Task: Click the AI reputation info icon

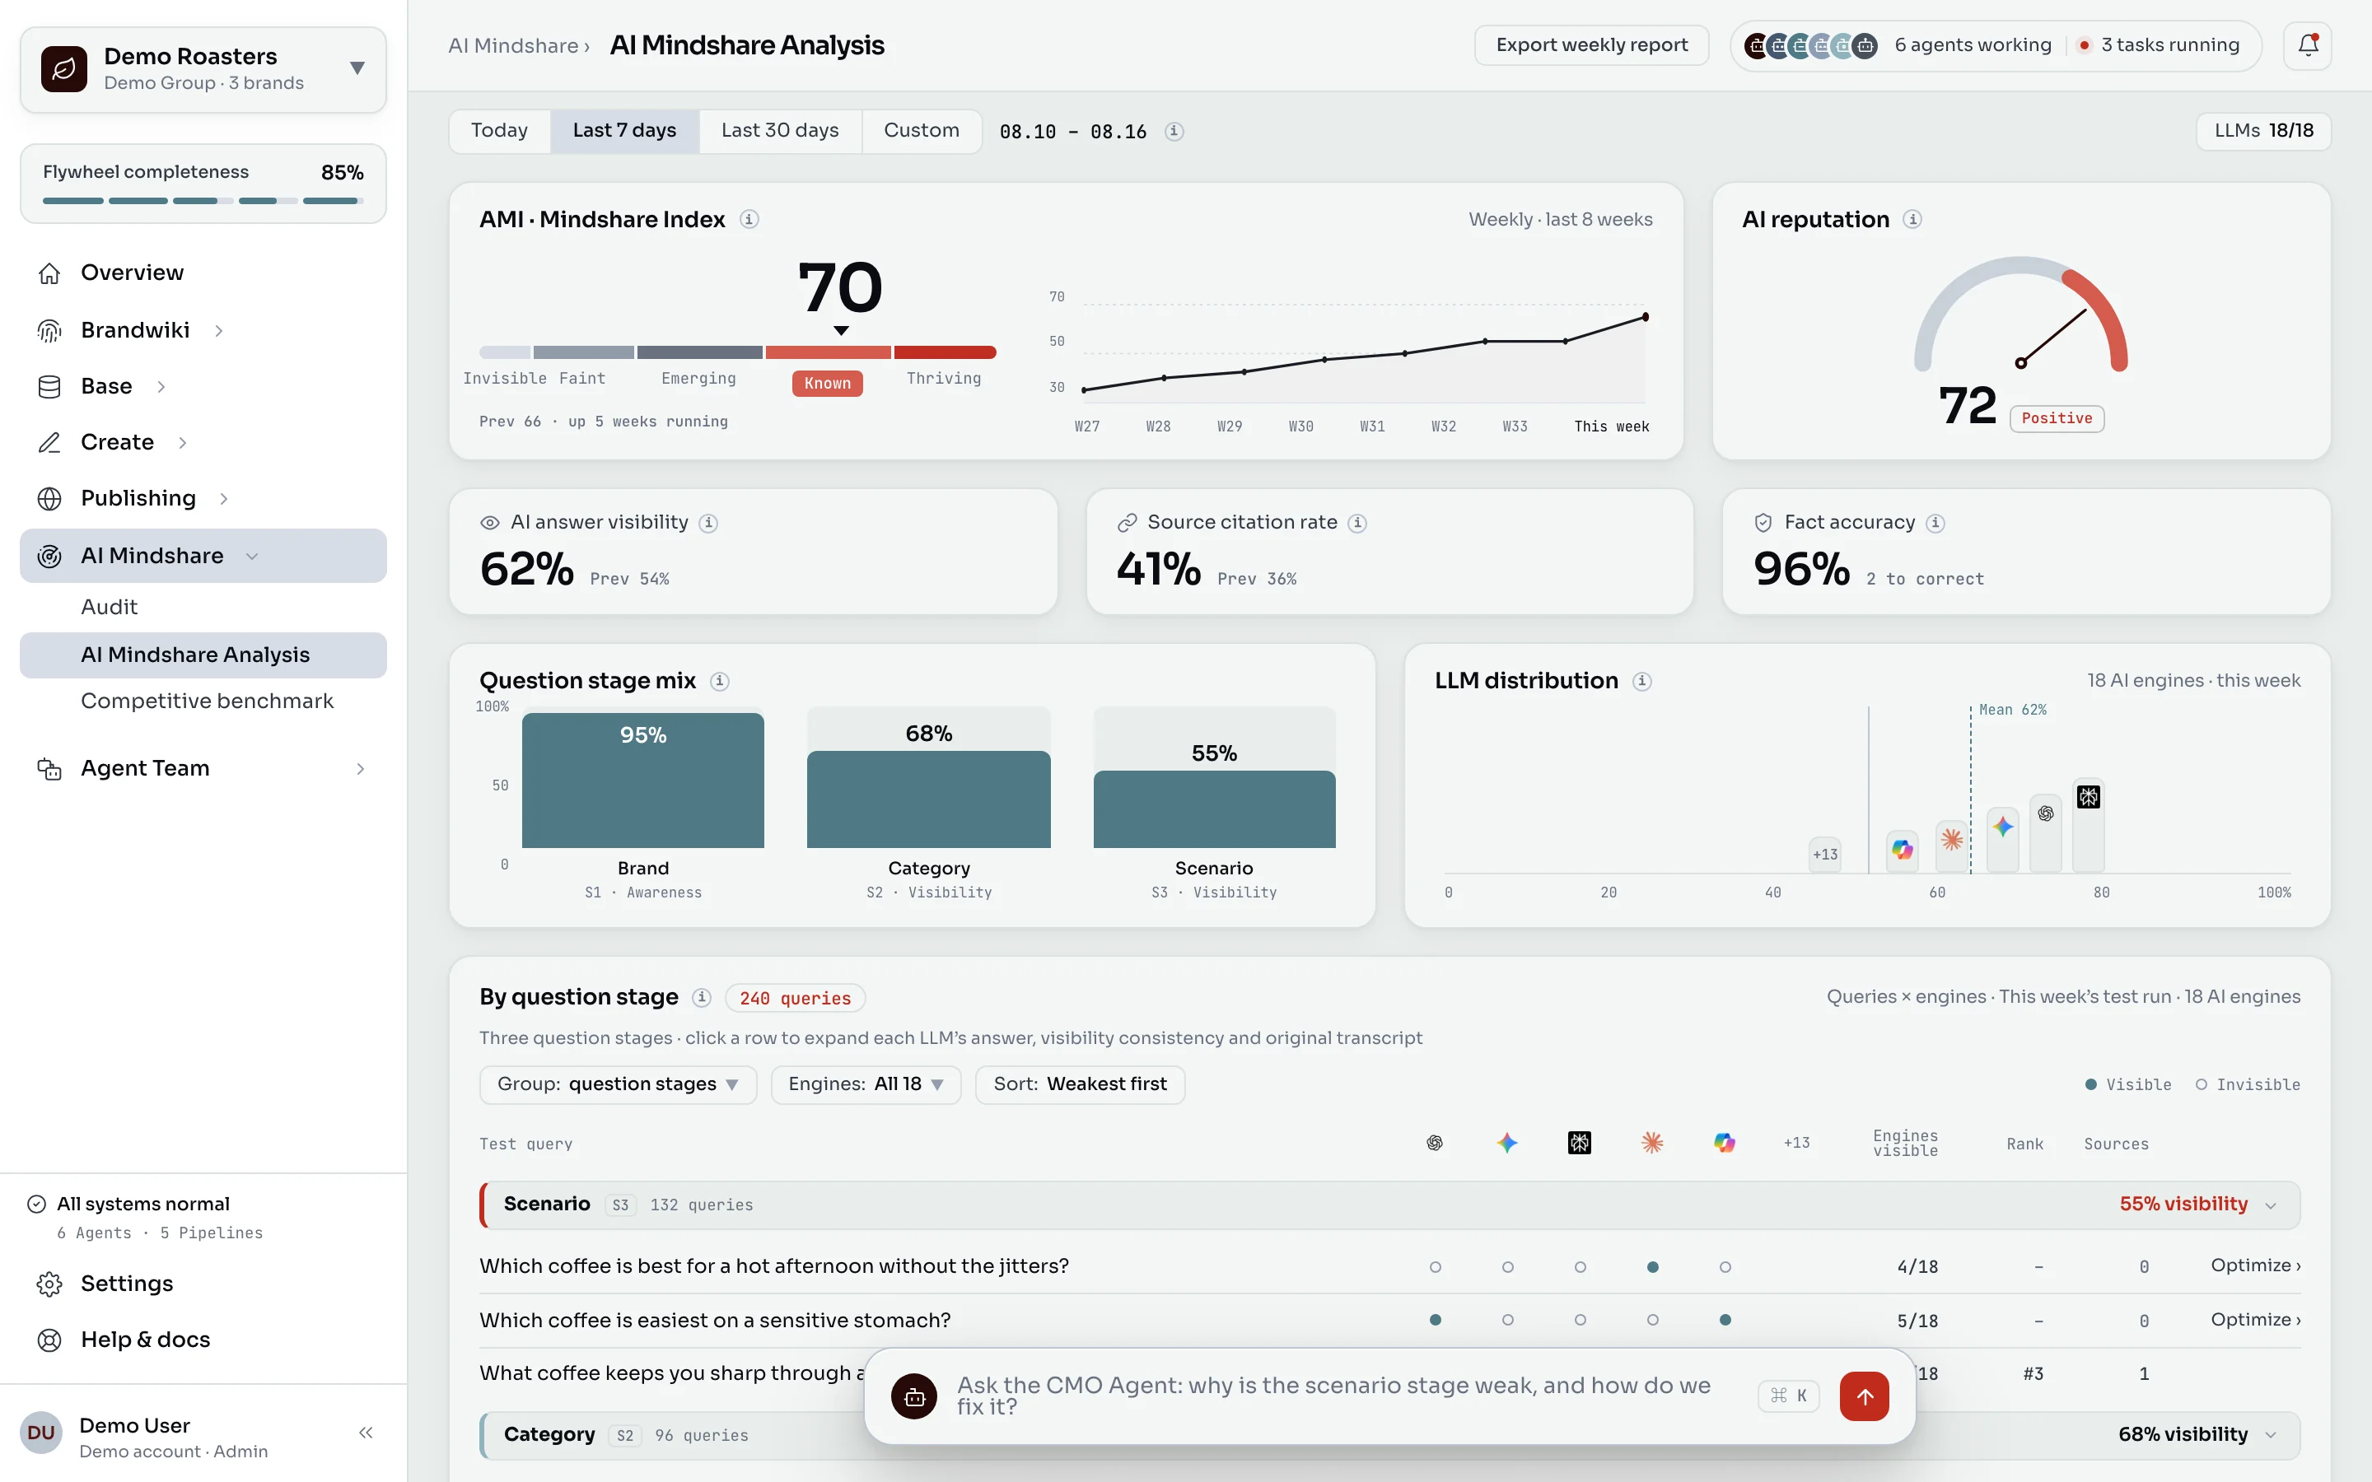Action: (x=1912, y=220)
